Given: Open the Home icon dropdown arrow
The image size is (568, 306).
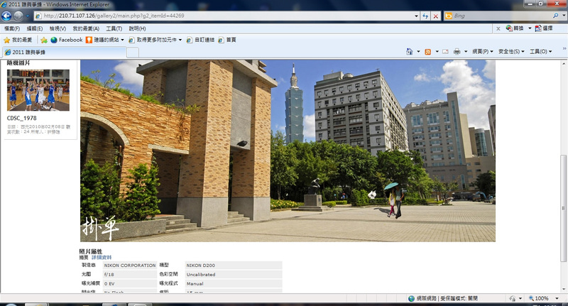Looking at the screenshot, I should tap(418, 51).
